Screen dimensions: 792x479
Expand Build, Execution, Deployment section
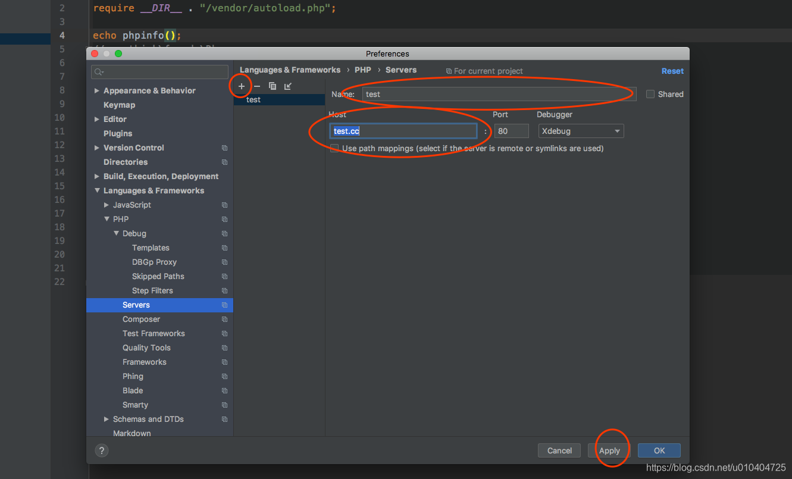[97, 176]
